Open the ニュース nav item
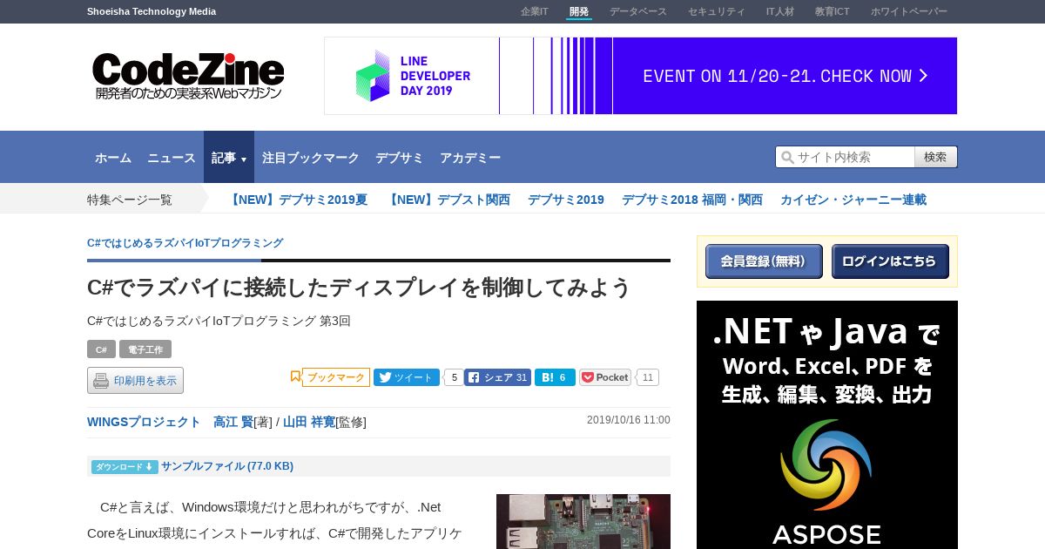 point(172,158)
